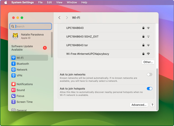Select Network label in sidebar
This screenshot has height=126, width=174.
coord(22,70)
